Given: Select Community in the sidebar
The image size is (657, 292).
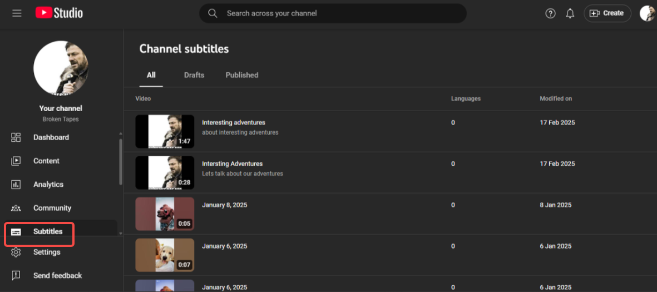Looking at the screenshot, I should [x=52, y=208].
